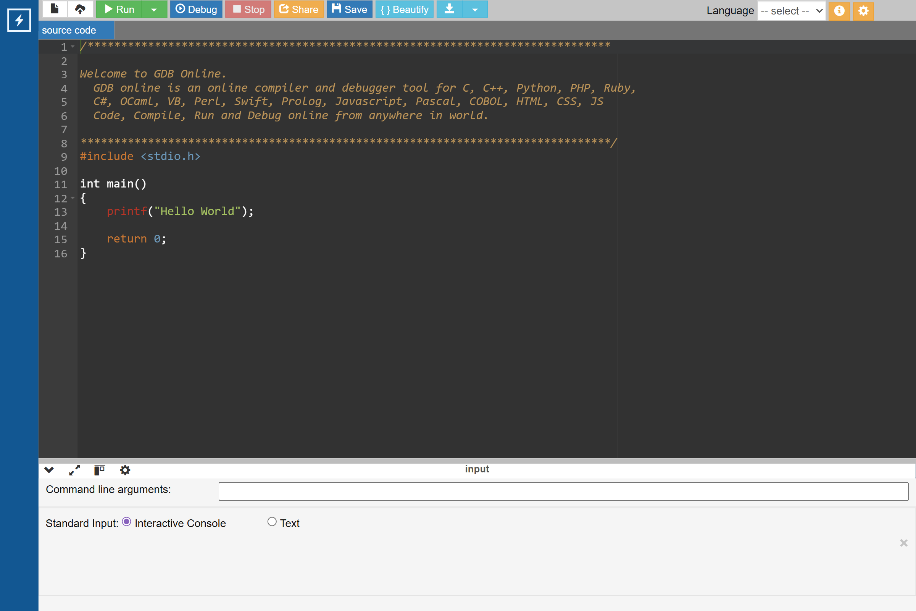Image resolution: width=916 pixels, height=611 pixels.
Task: Click the OnlineGDB lightning logo
Action: click(19, 20)
